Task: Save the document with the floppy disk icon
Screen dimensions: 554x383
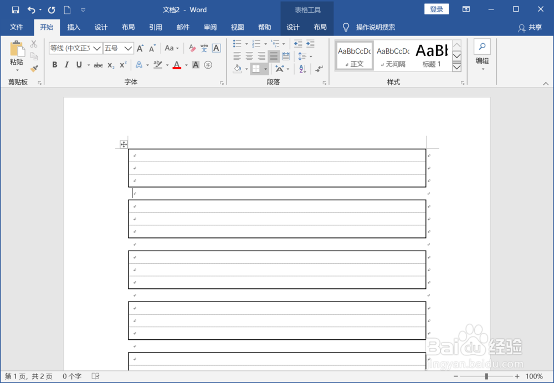Action: click(x=15, y=9)
